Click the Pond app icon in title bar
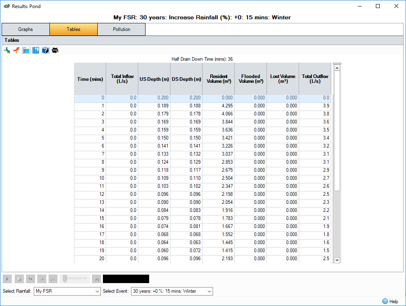This screenshot has height=306, width=406. [x=7, y=6]
